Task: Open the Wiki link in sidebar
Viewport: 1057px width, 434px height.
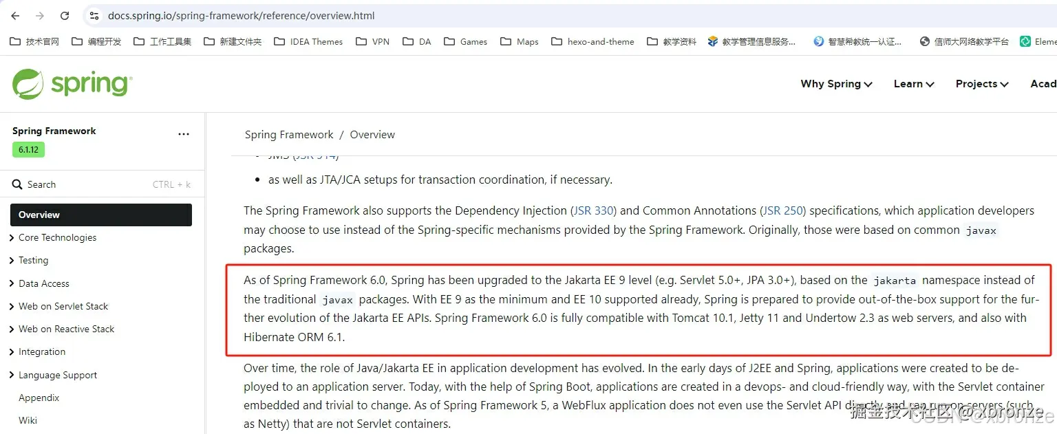Action: 28,420
